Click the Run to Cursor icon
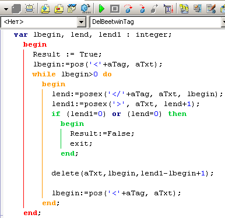 pyautogui.click(x=168, y=9)
